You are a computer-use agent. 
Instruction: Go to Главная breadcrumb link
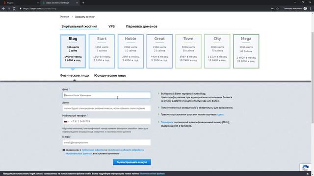pyautogui.click(x=64, y=17)
